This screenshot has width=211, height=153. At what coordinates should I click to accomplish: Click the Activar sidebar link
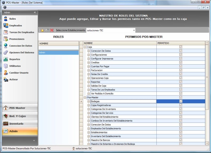(x=13, y=79)
